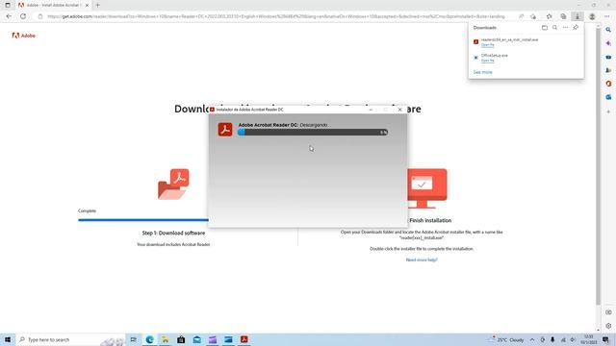The width and height of the screenshot is (616, 346).
Task: Click Acrobat icon in installer window
Action: coord(225,130)
